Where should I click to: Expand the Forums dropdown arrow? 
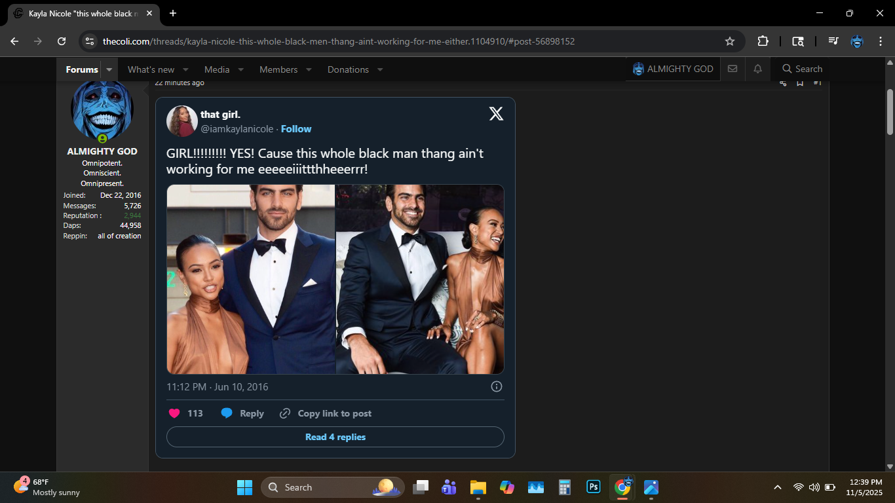point(109,69)
